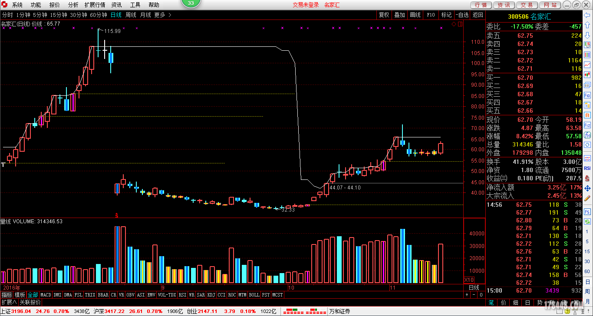Expand the 扩展 panel toggle

click(x=9, y=302)
